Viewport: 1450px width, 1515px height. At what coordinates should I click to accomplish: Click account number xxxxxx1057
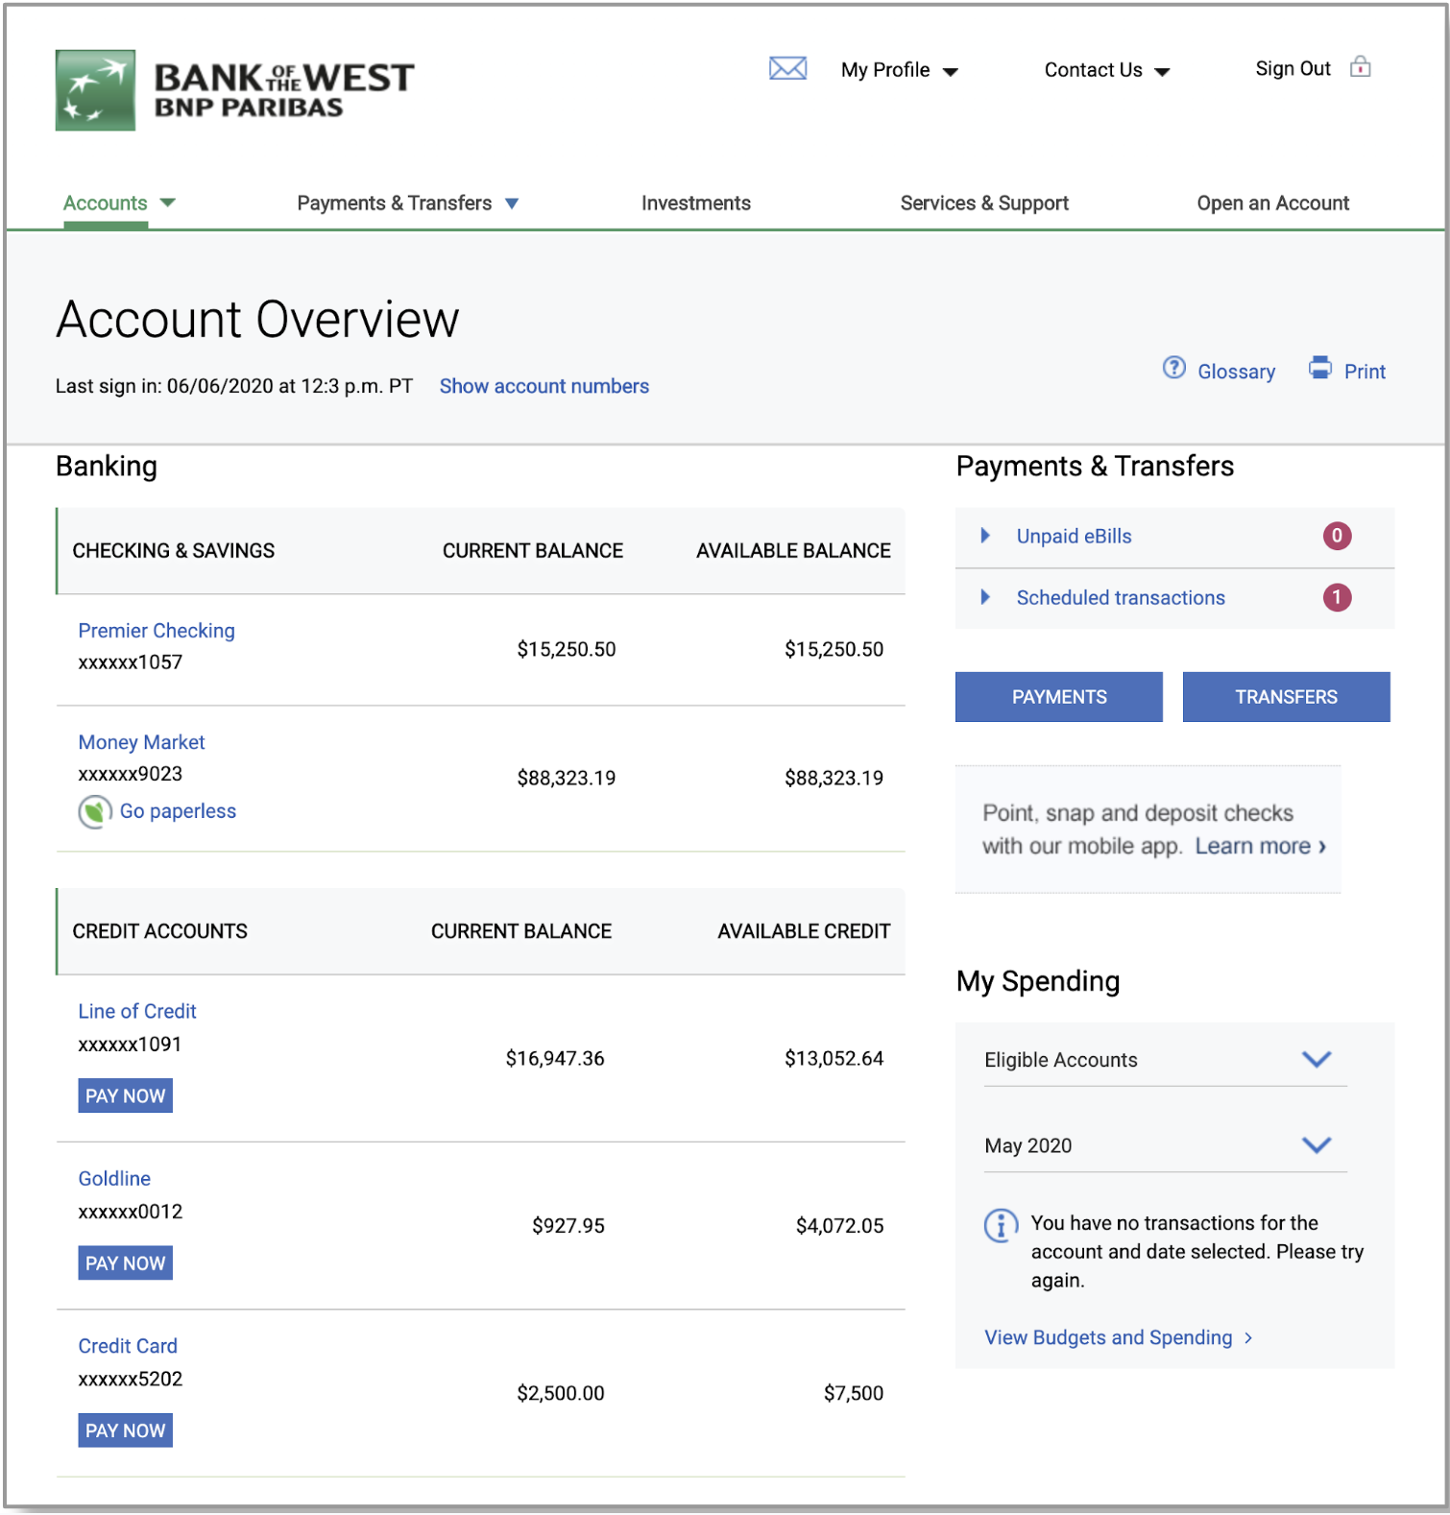click(x=131, y=662)
